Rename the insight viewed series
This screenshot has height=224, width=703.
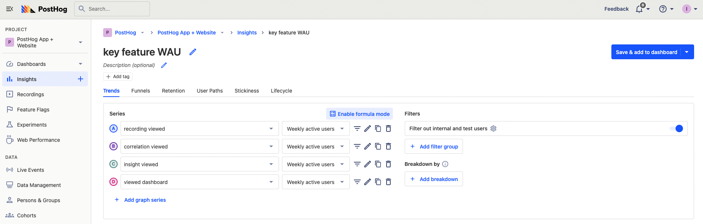[368, 164]
